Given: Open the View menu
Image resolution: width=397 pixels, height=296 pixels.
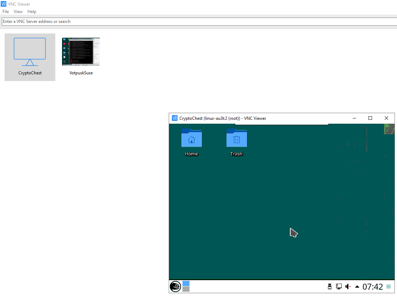Looking at the screenshot, I should (18, 12).
